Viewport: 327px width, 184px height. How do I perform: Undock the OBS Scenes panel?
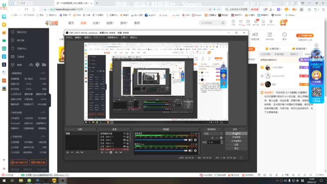click(96, 129)
